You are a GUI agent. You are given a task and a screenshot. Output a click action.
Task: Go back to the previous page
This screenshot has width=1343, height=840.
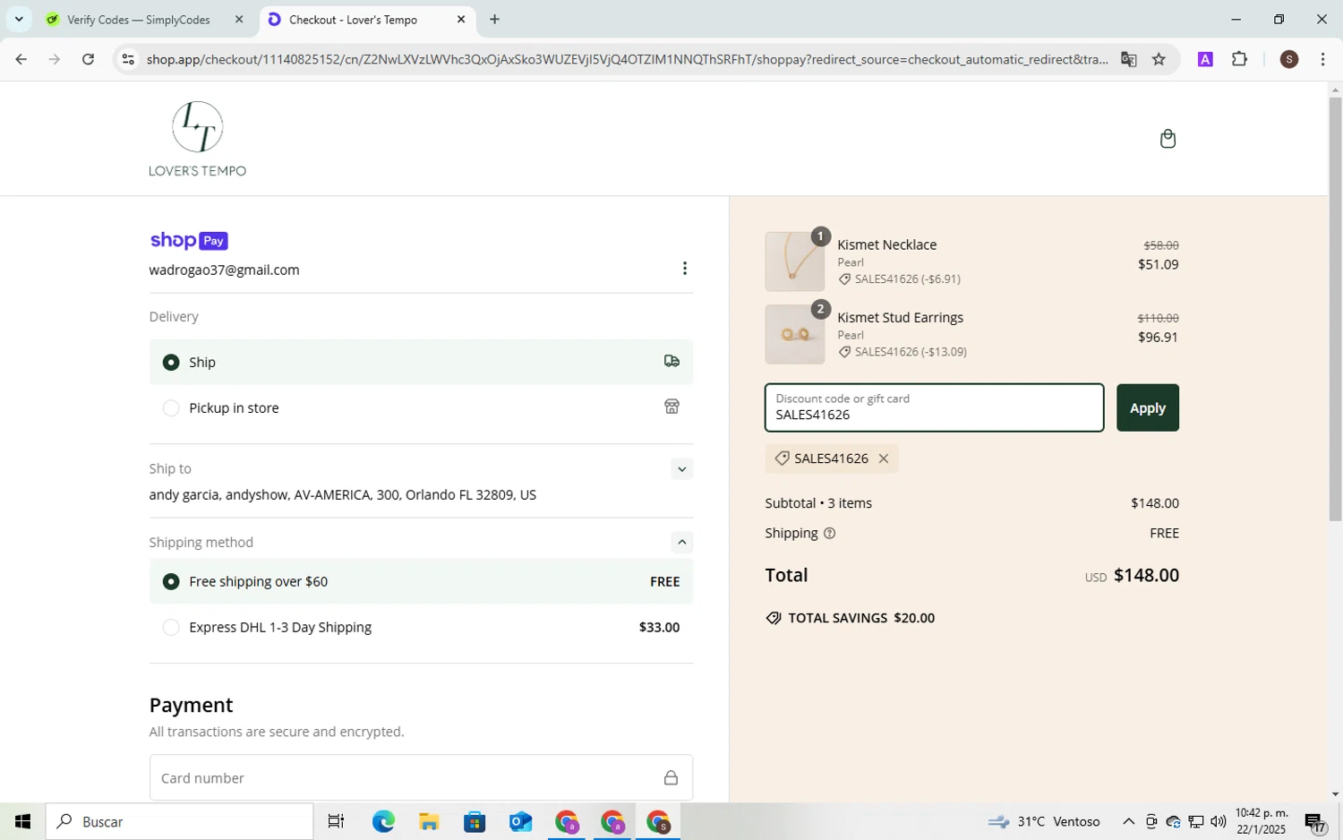point(21,59)
